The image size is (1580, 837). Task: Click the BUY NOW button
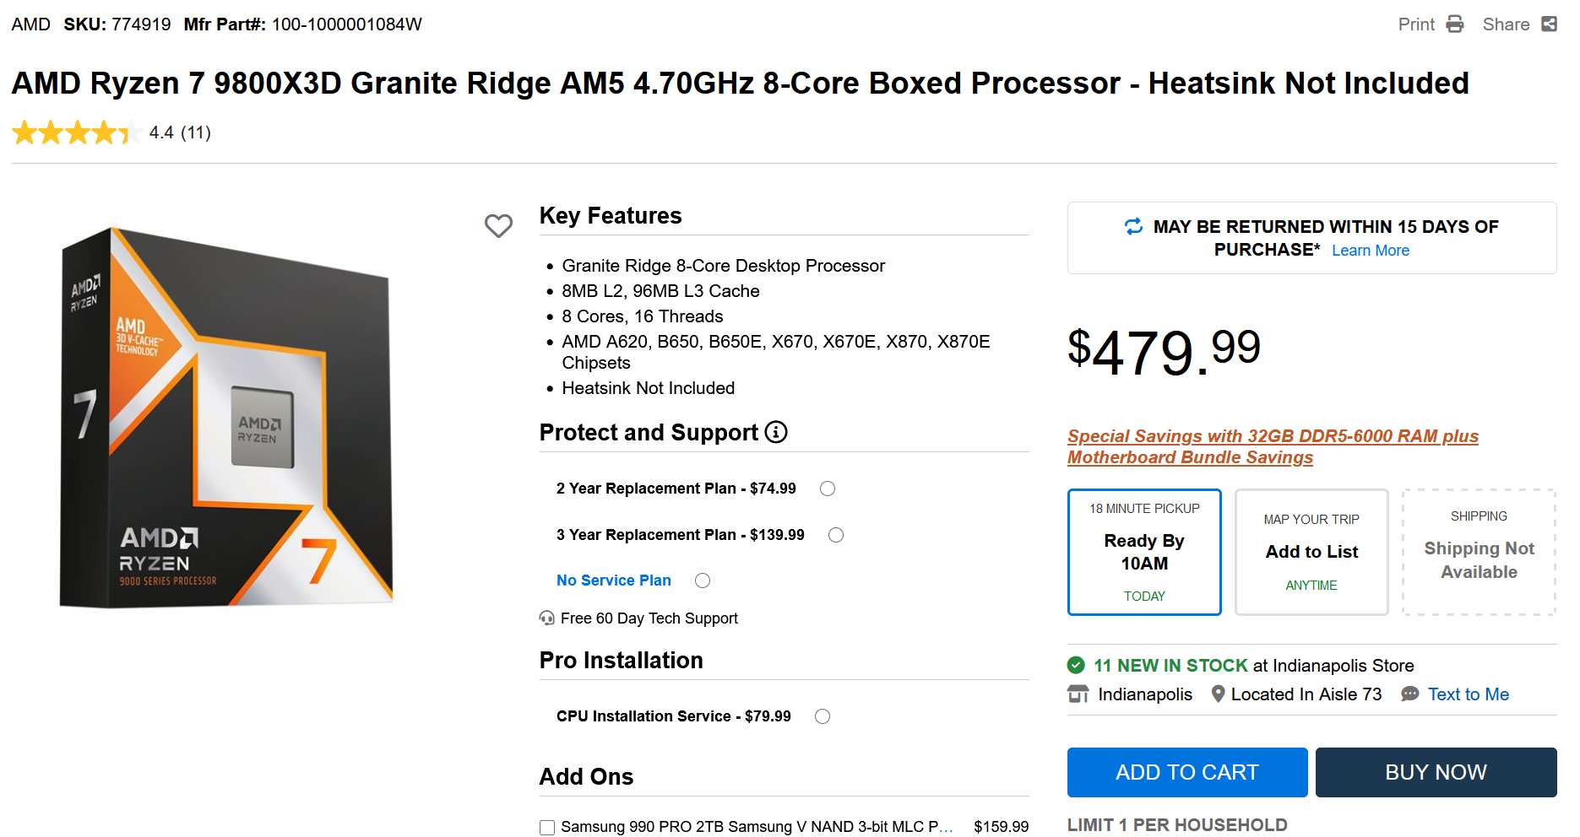tap(1436, 772)
